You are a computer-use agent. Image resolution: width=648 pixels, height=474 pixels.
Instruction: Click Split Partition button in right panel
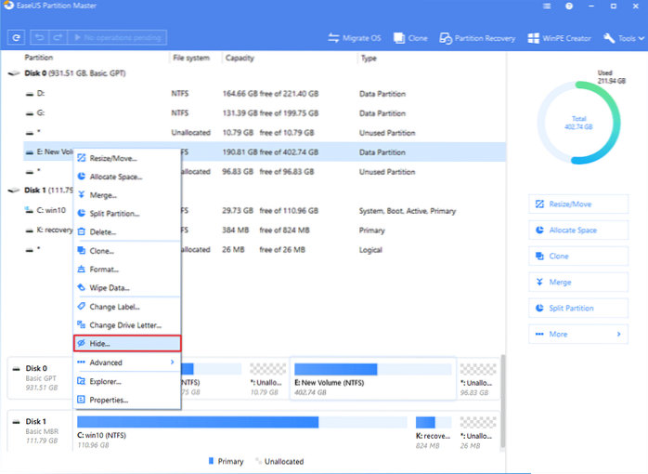[577, 308]
